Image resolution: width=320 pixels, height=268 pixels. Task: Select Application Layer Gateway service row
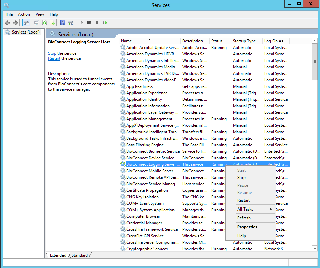tap(205, 112)
